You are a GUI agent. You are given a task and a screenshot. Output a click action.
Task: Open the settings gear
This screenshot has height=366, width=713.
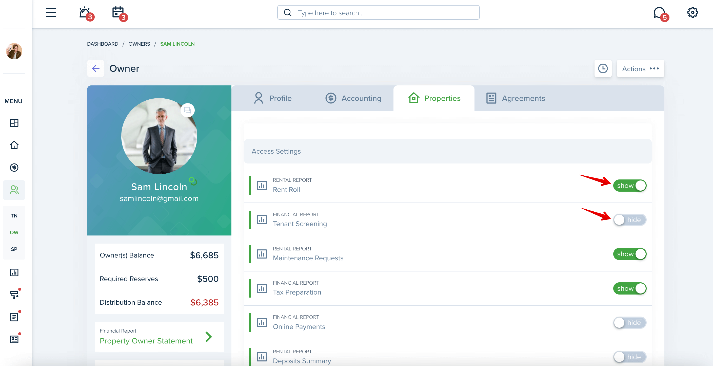pos(692,12)
